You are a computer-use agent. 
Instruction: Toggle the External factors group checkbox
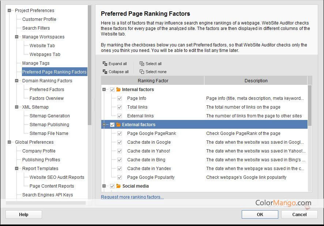[112, 125]
